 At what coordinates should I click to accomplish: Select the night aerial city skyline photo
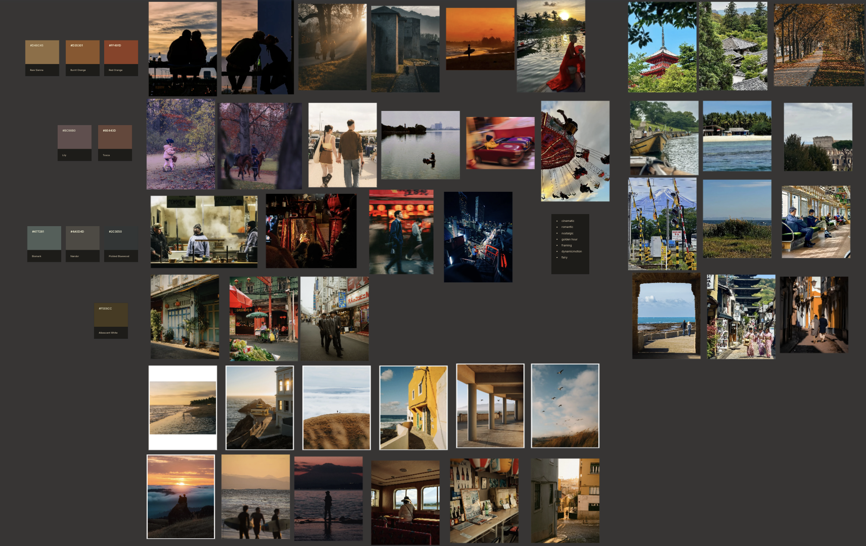coord(478,237)
